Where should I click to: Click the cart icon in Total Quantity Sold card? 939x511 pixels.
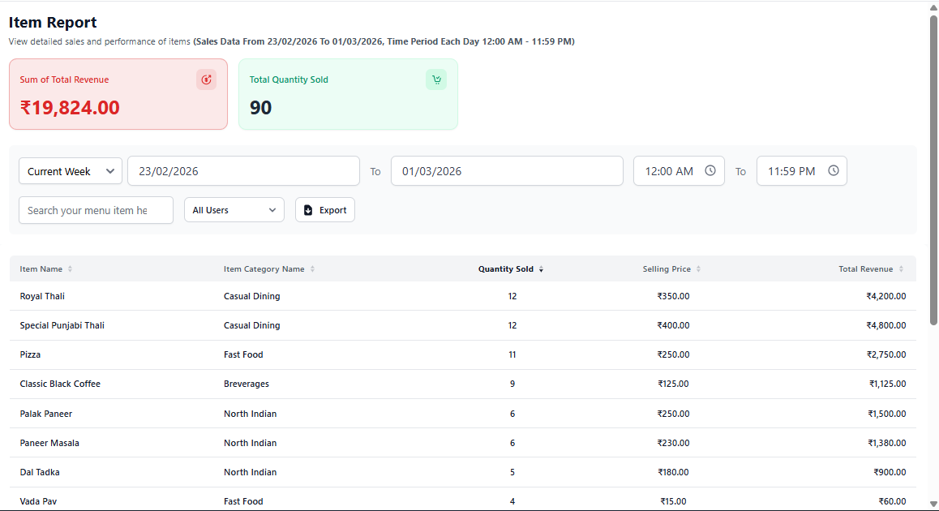(436, 79)
